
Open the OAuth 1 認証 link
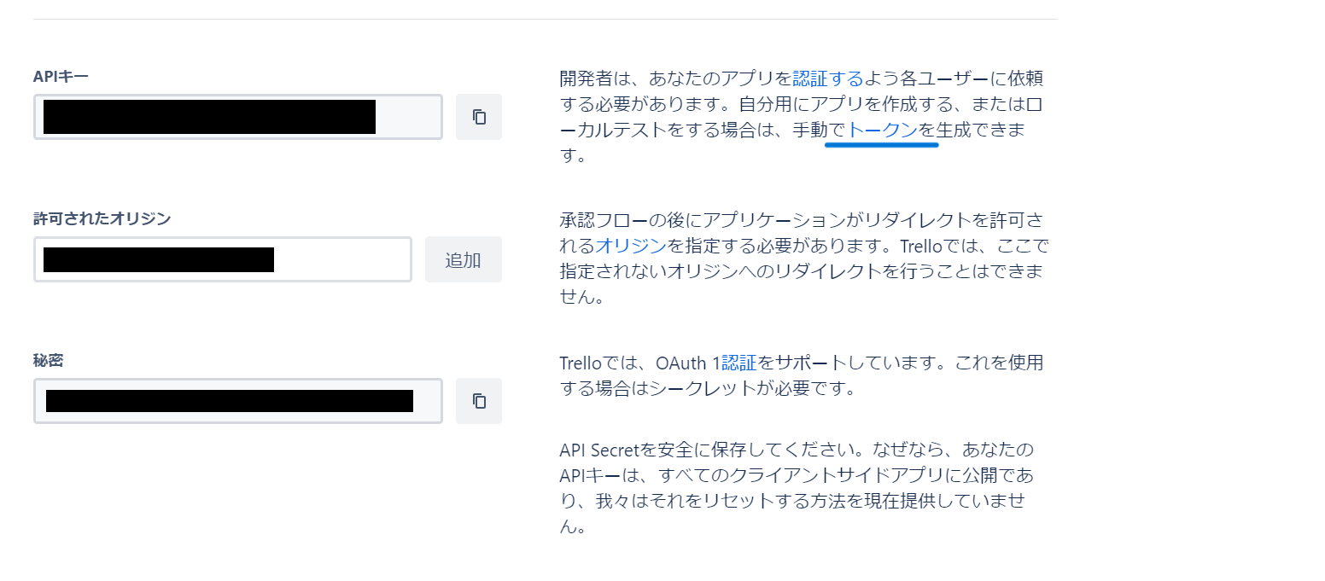[x=739, y=363]
